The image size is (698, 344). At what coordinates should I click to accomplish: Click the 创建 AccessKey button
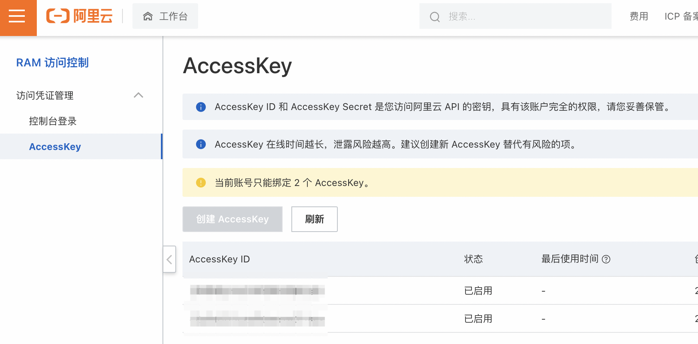pos(232,219)
